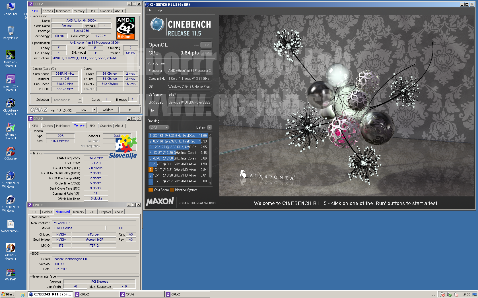
Task: Click the Your Score orange swatch
Action: (x=151, y=190)
